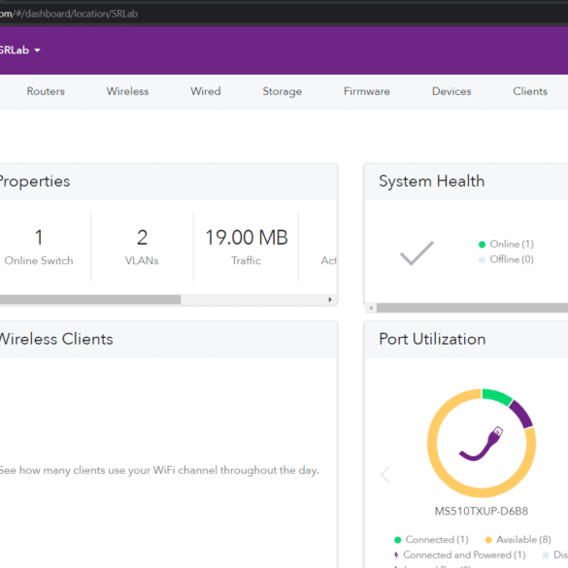Viewport: 568px width, 568px height.
Task: Select the Wired tab
Action: click(x=206, y=91)
